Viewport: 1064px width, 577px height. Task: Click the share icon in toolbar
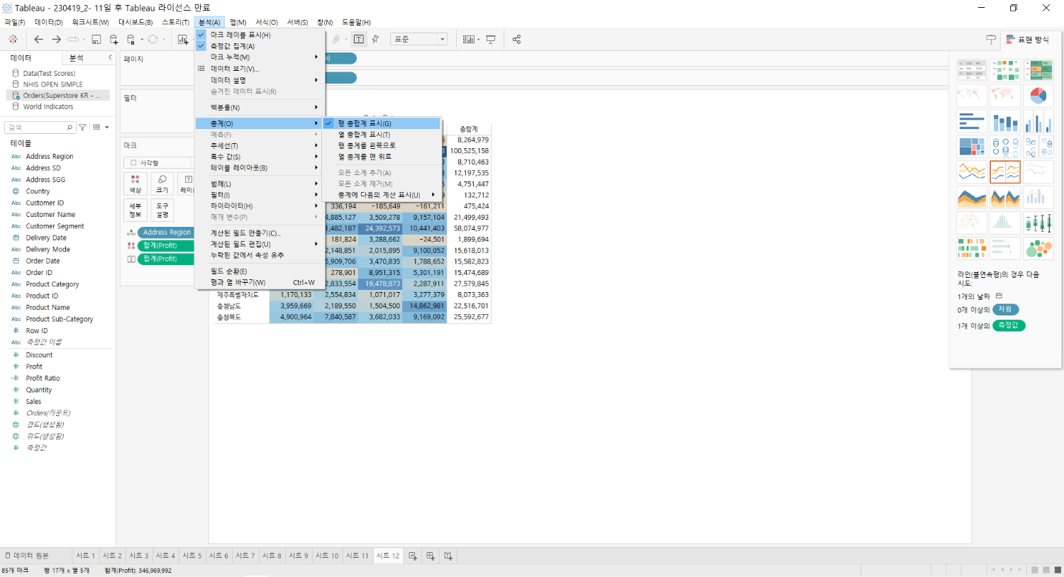click(516, 40)
